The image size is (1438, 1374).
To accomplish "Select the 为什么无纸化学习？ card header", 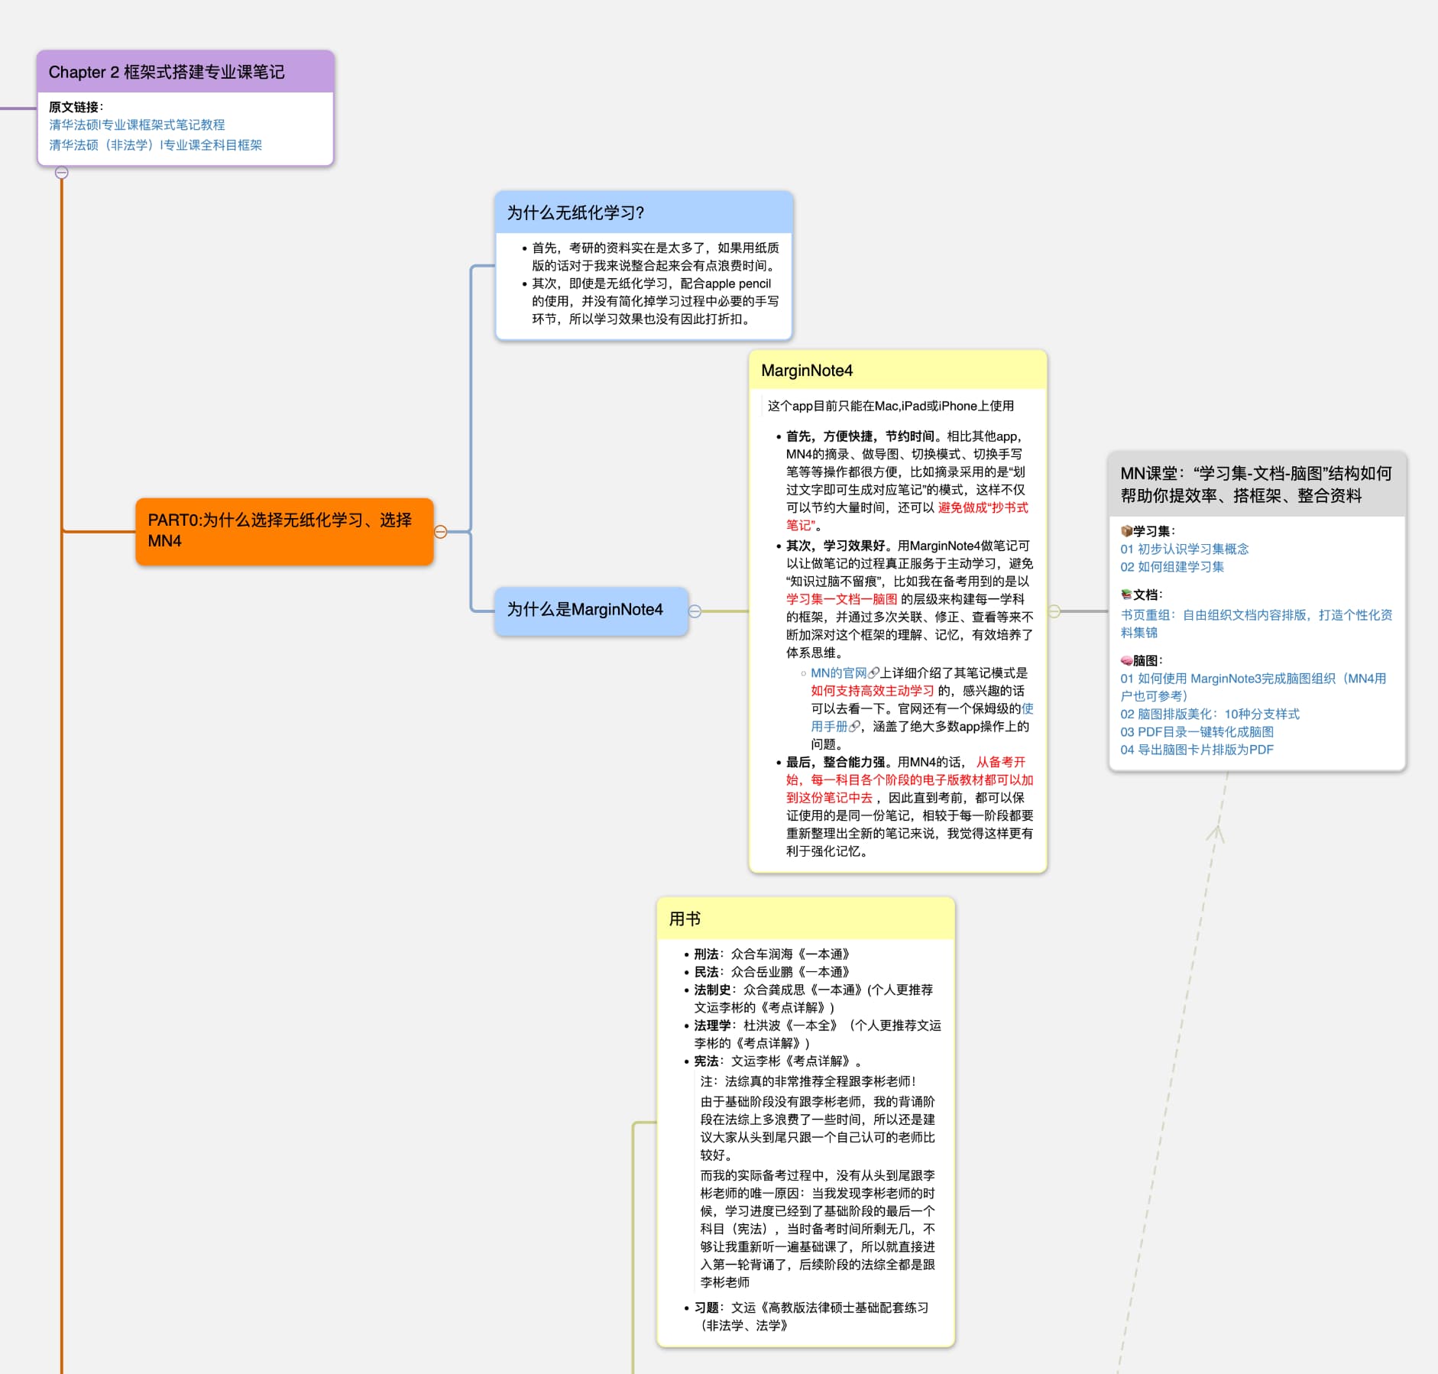I will 643,212.
